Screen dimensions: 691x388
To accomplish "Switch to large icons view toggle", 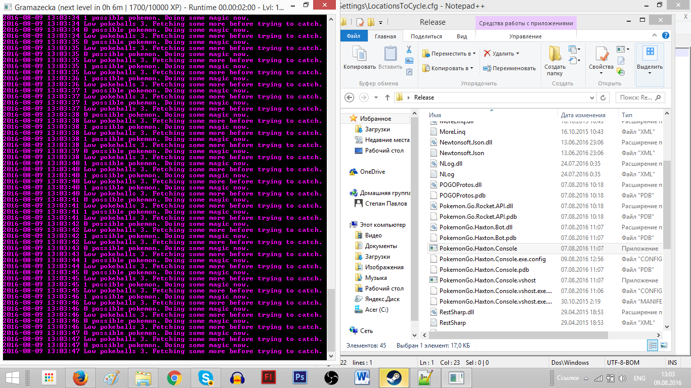I will (662, 345).
